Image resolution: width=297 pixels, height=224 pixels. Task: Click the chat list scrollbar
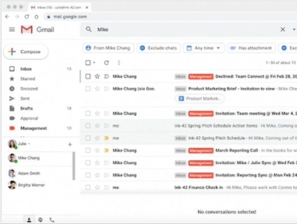[x=74, y=166]
